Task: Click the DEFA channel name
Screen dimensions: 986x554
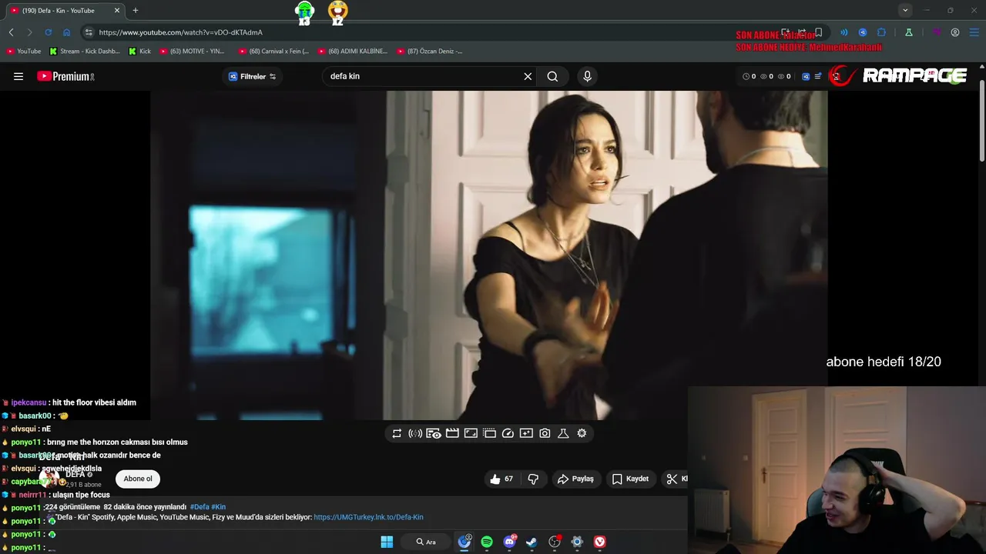Action: point(75,474)
